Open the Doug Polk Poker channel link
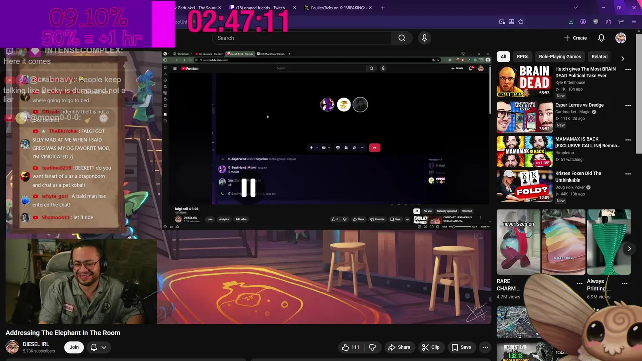The height and width of the screenshot is (361, 642). [571, 187]
